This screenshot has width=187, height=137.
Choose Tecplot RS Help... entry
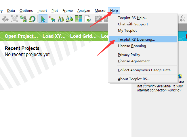point(142,18)
